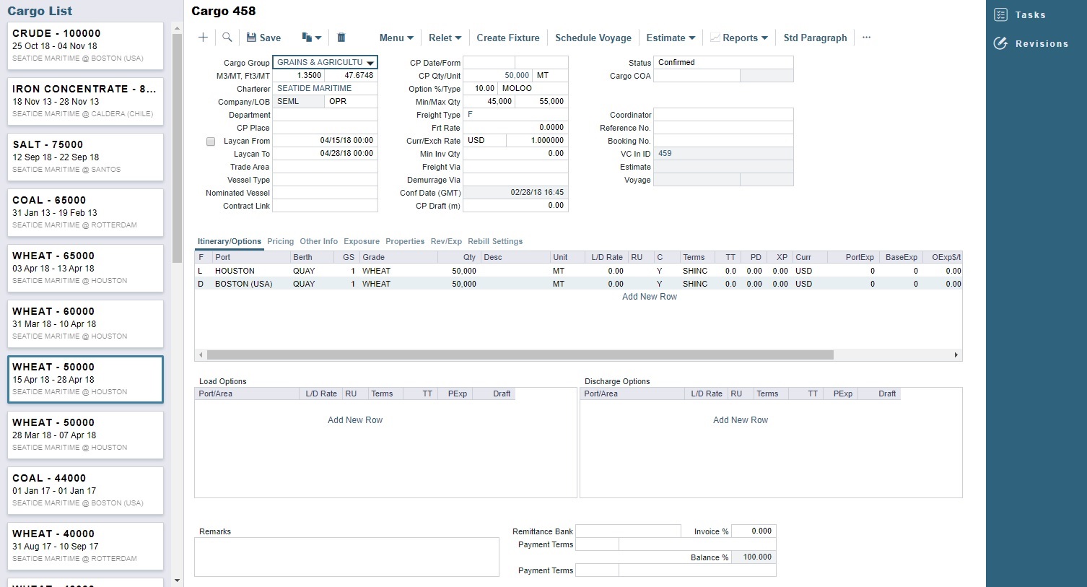This screenshot has width=1087, height=587.
Task: Open the Reports dropdown menu
Action: (x=739, y=38)
